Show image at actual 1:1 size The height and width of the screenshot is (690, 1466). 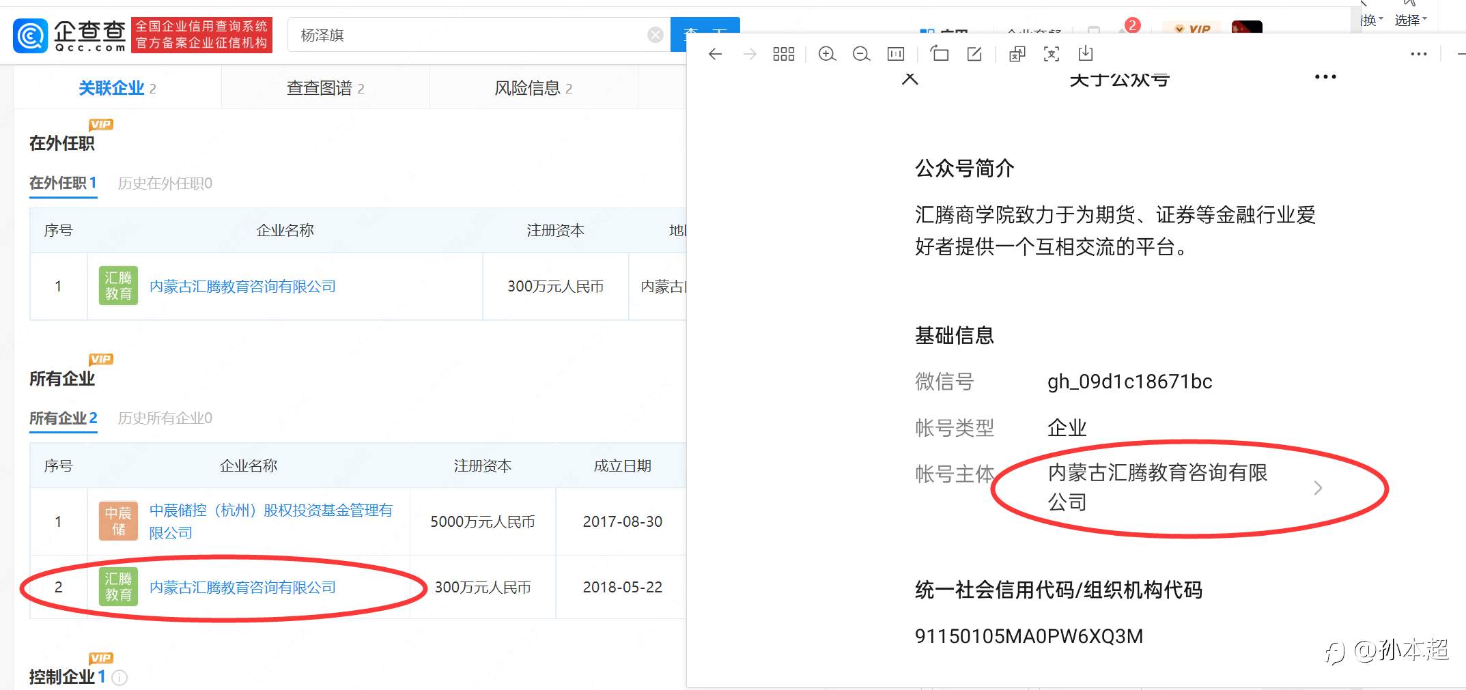coord(896,54)
